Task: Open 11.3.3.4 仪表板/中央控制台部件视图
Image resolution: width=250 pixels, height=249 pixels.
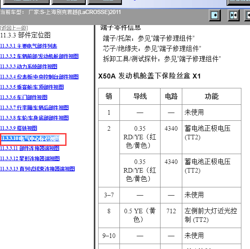Action: pyautogui.click(x=39, y=77)
